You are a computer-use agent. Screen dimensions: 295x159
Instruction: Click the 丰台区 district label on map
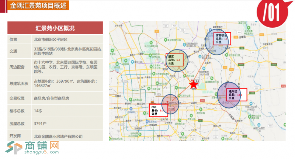121,125
